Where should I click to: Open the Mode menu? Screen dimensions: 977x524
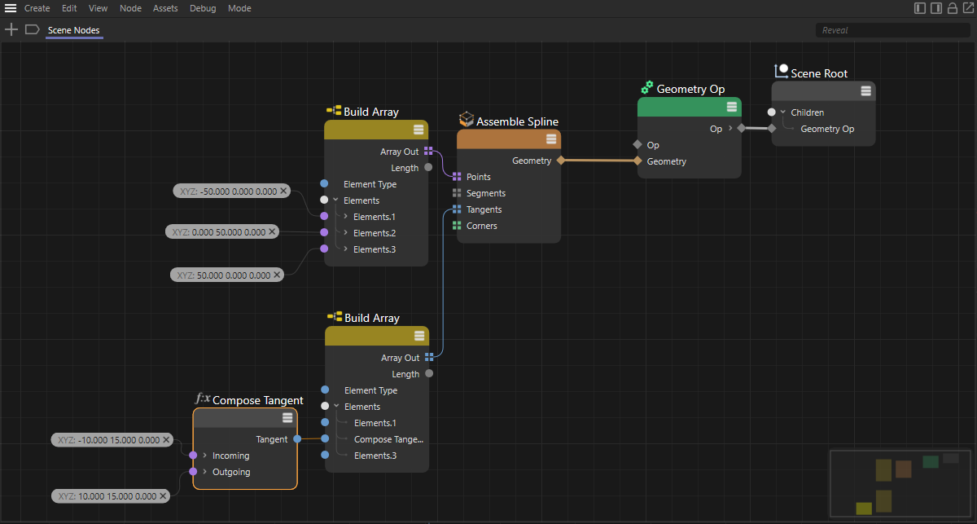click(239, 8)
